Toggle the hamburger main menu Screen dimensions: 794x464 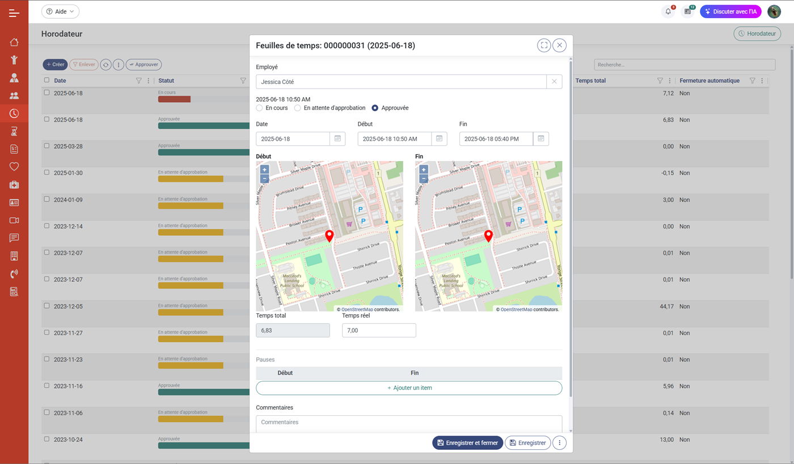point(14,12)
